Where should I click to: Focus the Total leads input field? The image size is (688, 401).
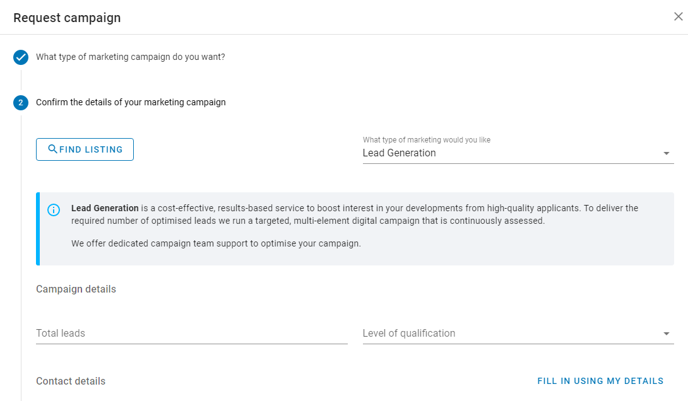192,334
